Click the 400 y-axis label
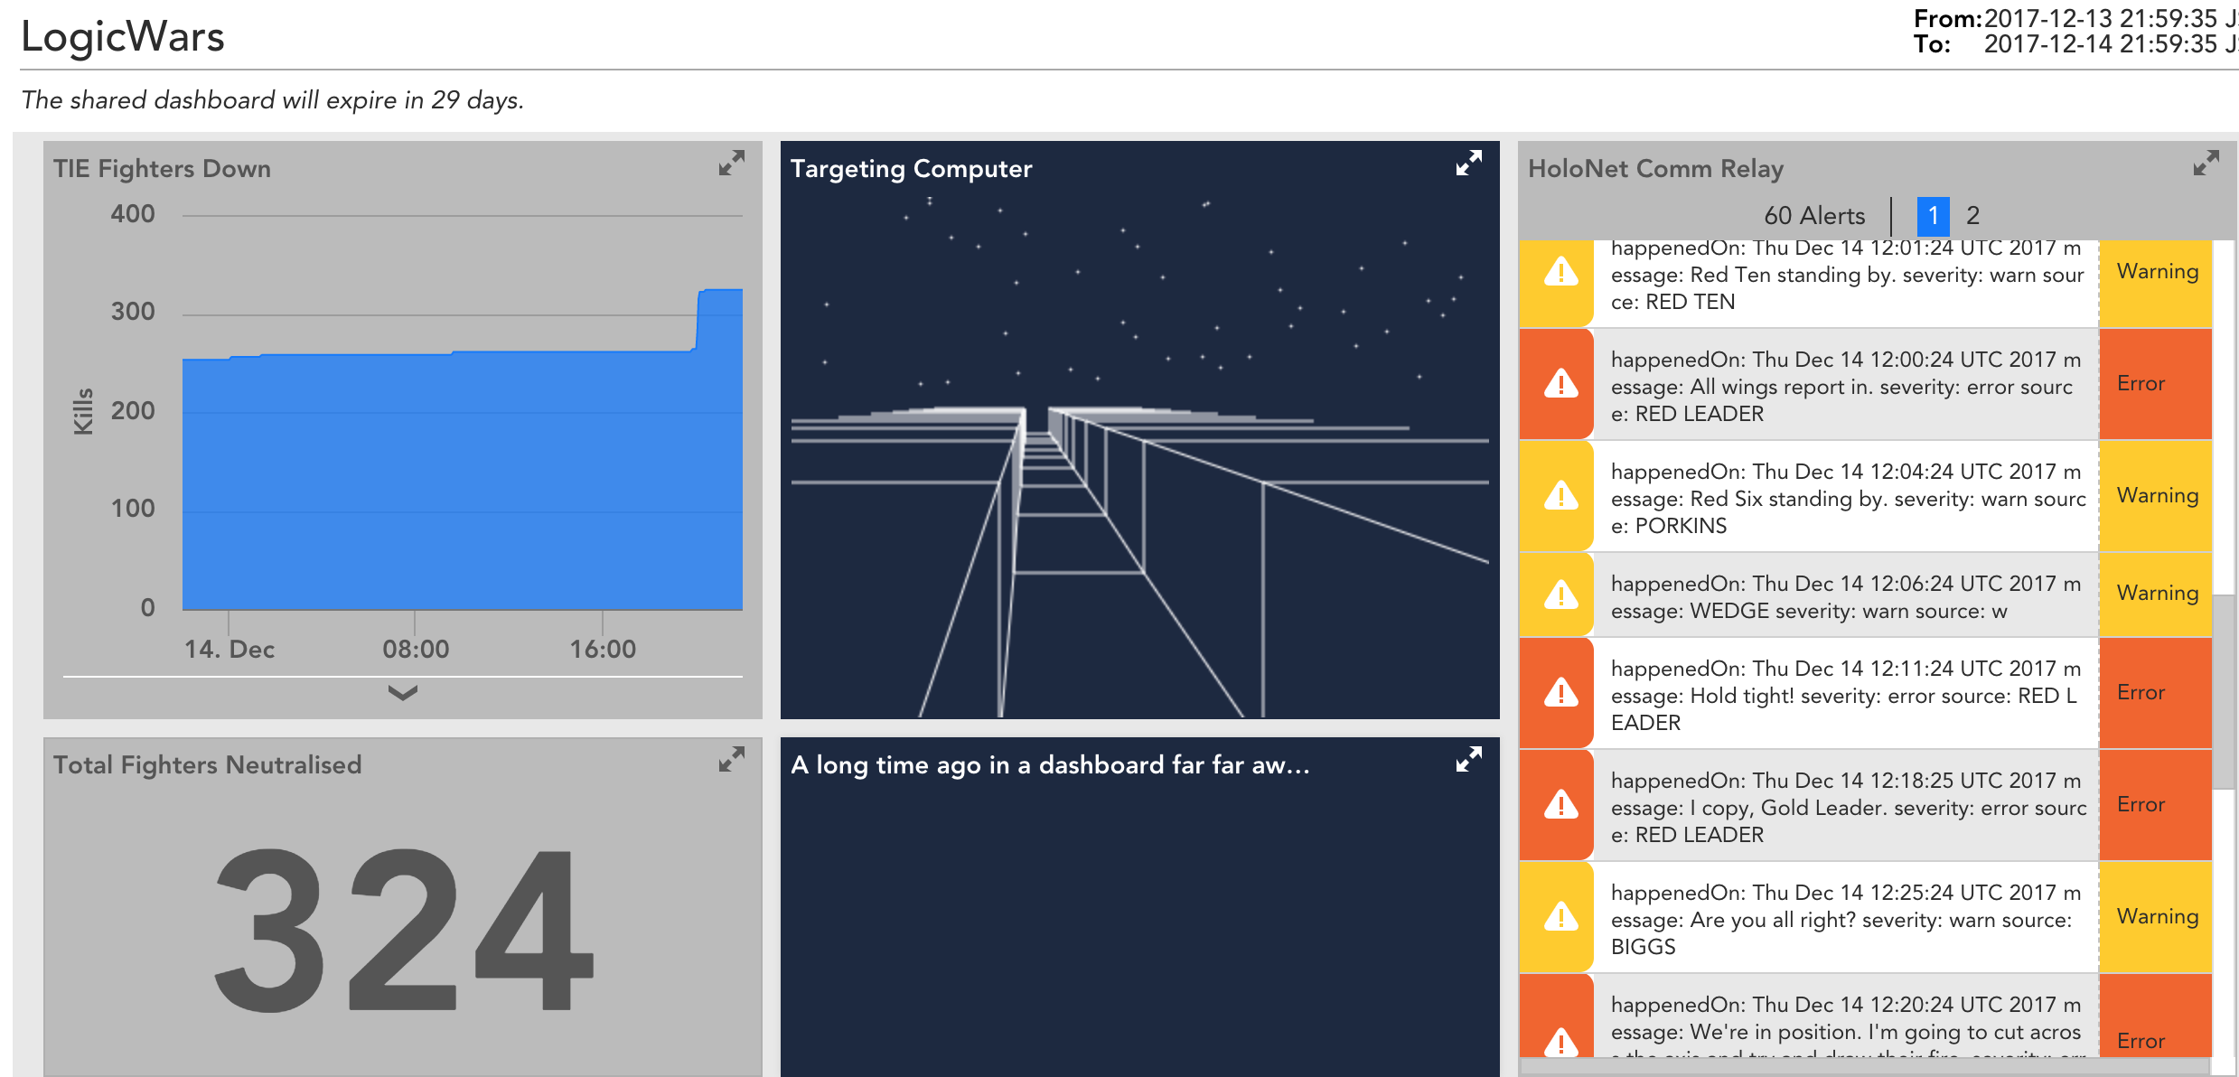This screenshot has width=2239, height=1077. [x=133, y=214]
